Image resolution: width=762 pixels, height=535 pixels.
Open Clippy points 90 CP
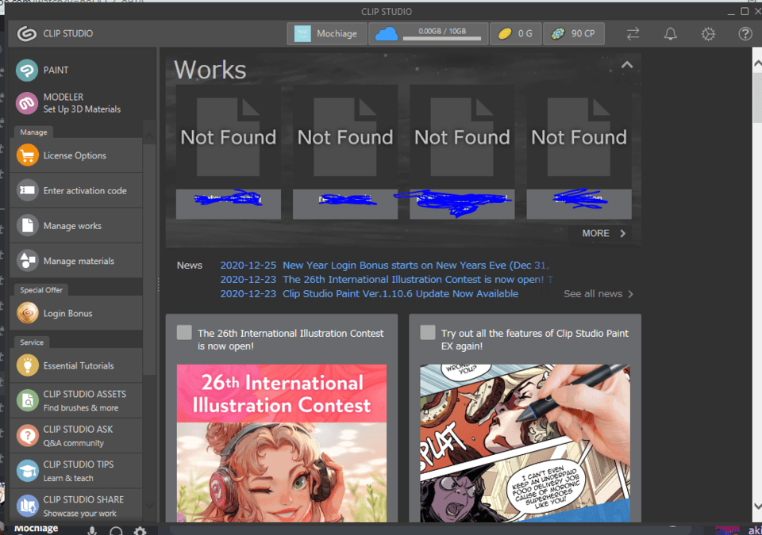577,34
